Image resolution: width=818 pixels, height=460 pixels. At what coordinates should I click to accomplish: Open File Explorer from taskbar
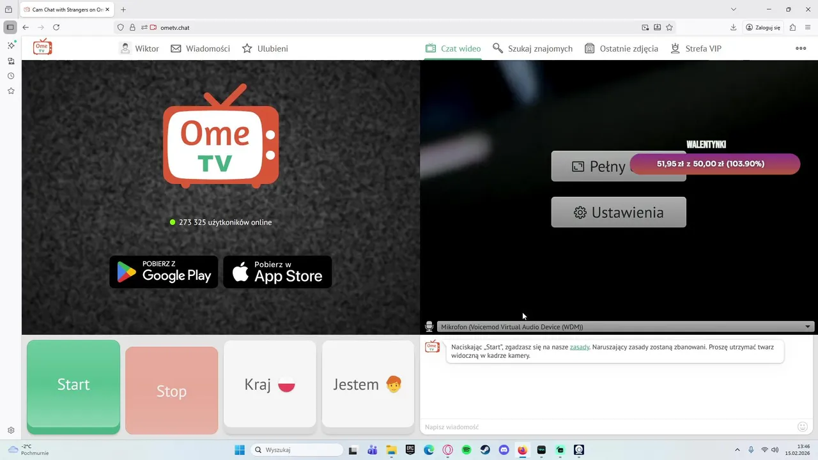(390, 450)
